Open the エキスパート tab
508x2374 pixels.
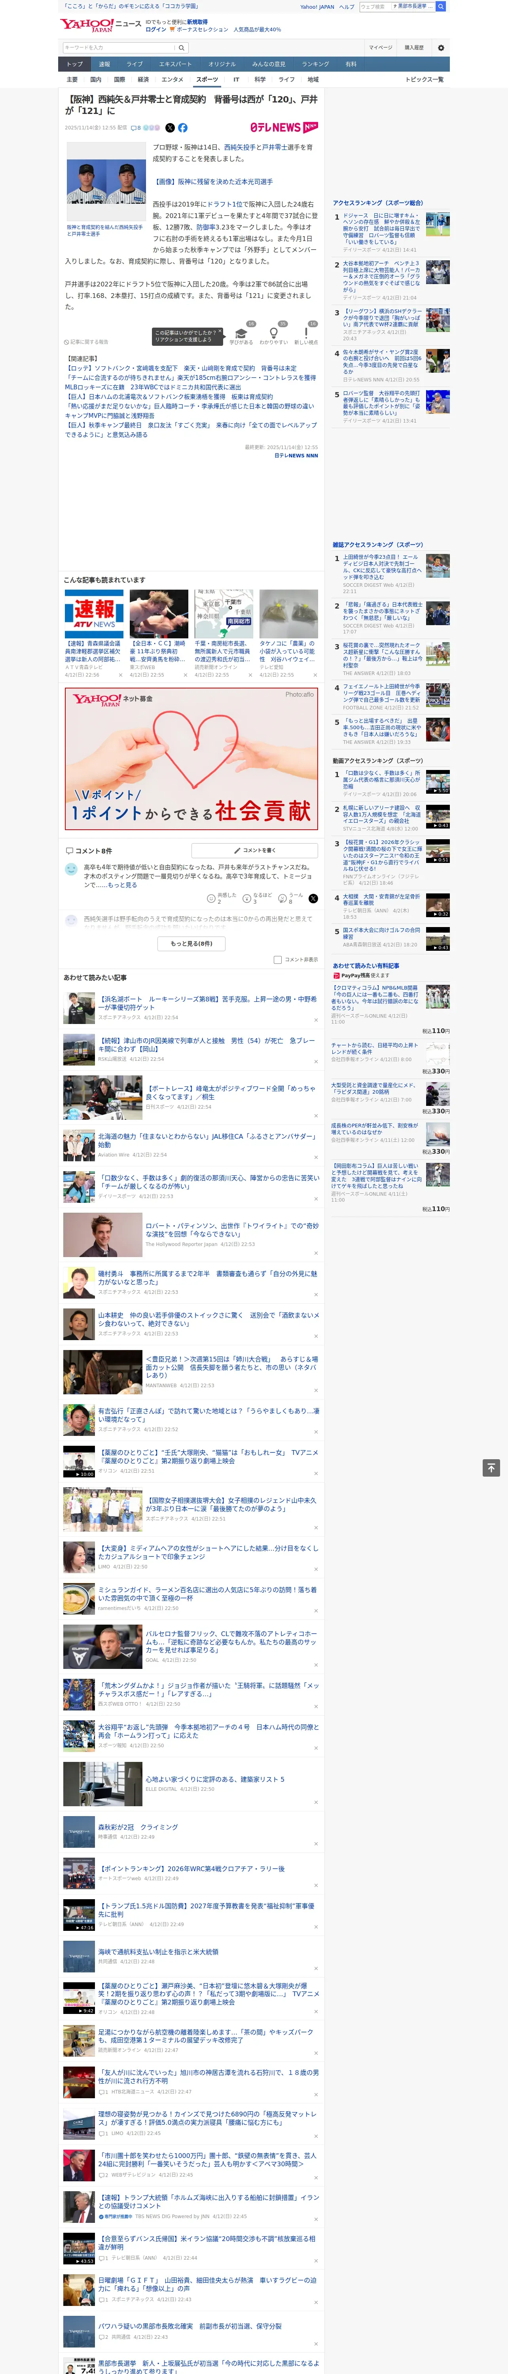pyautogui.click(x=175, y=64)
